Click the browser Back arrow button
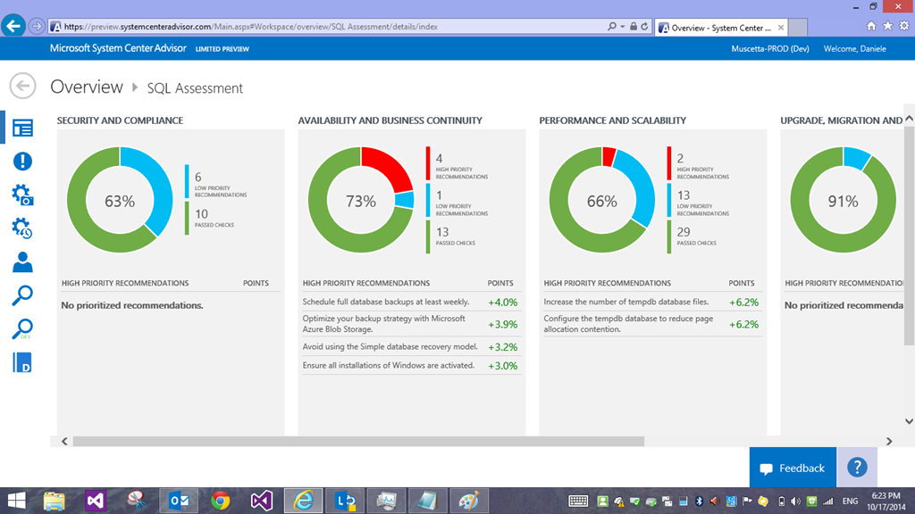Image resolution: width=915 pixels, height=514 pixels. tap(13, 26)
